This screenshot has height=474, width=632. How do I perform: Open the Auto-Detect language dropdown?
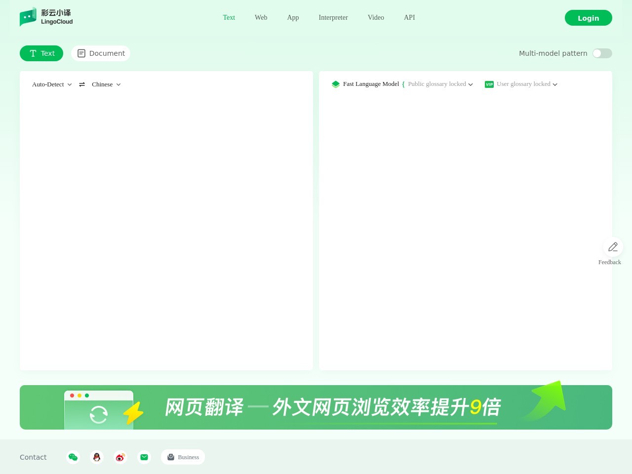51,84
